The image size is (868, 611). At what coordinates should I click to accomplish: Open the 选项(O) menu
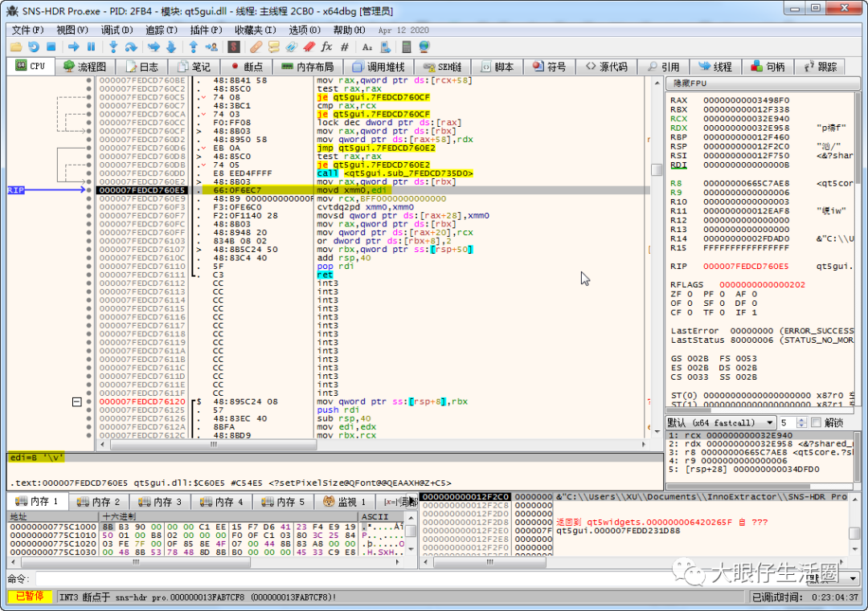pyautogui.click(x=305, y=30)
